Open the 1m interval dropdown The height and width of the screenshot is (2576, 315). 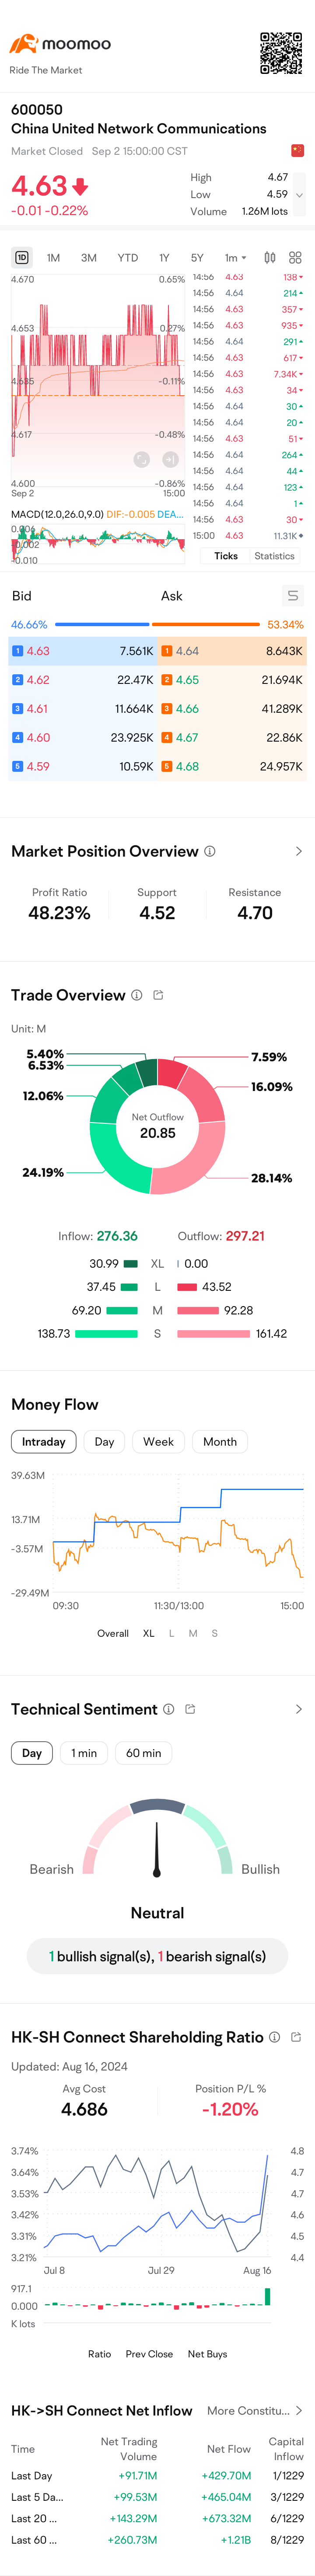(235, 258)
